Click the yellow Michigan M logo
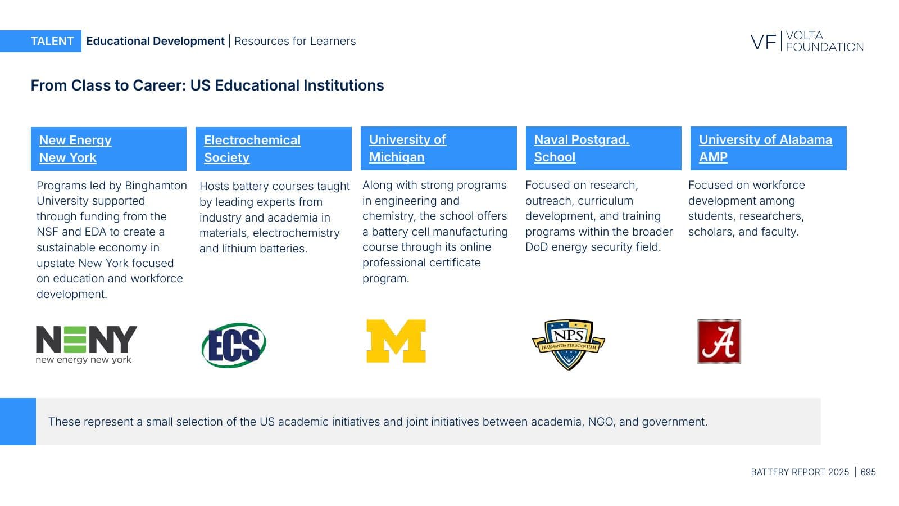Screen dimensions: 899x506 pyautogui.click(x=396, y=341)
